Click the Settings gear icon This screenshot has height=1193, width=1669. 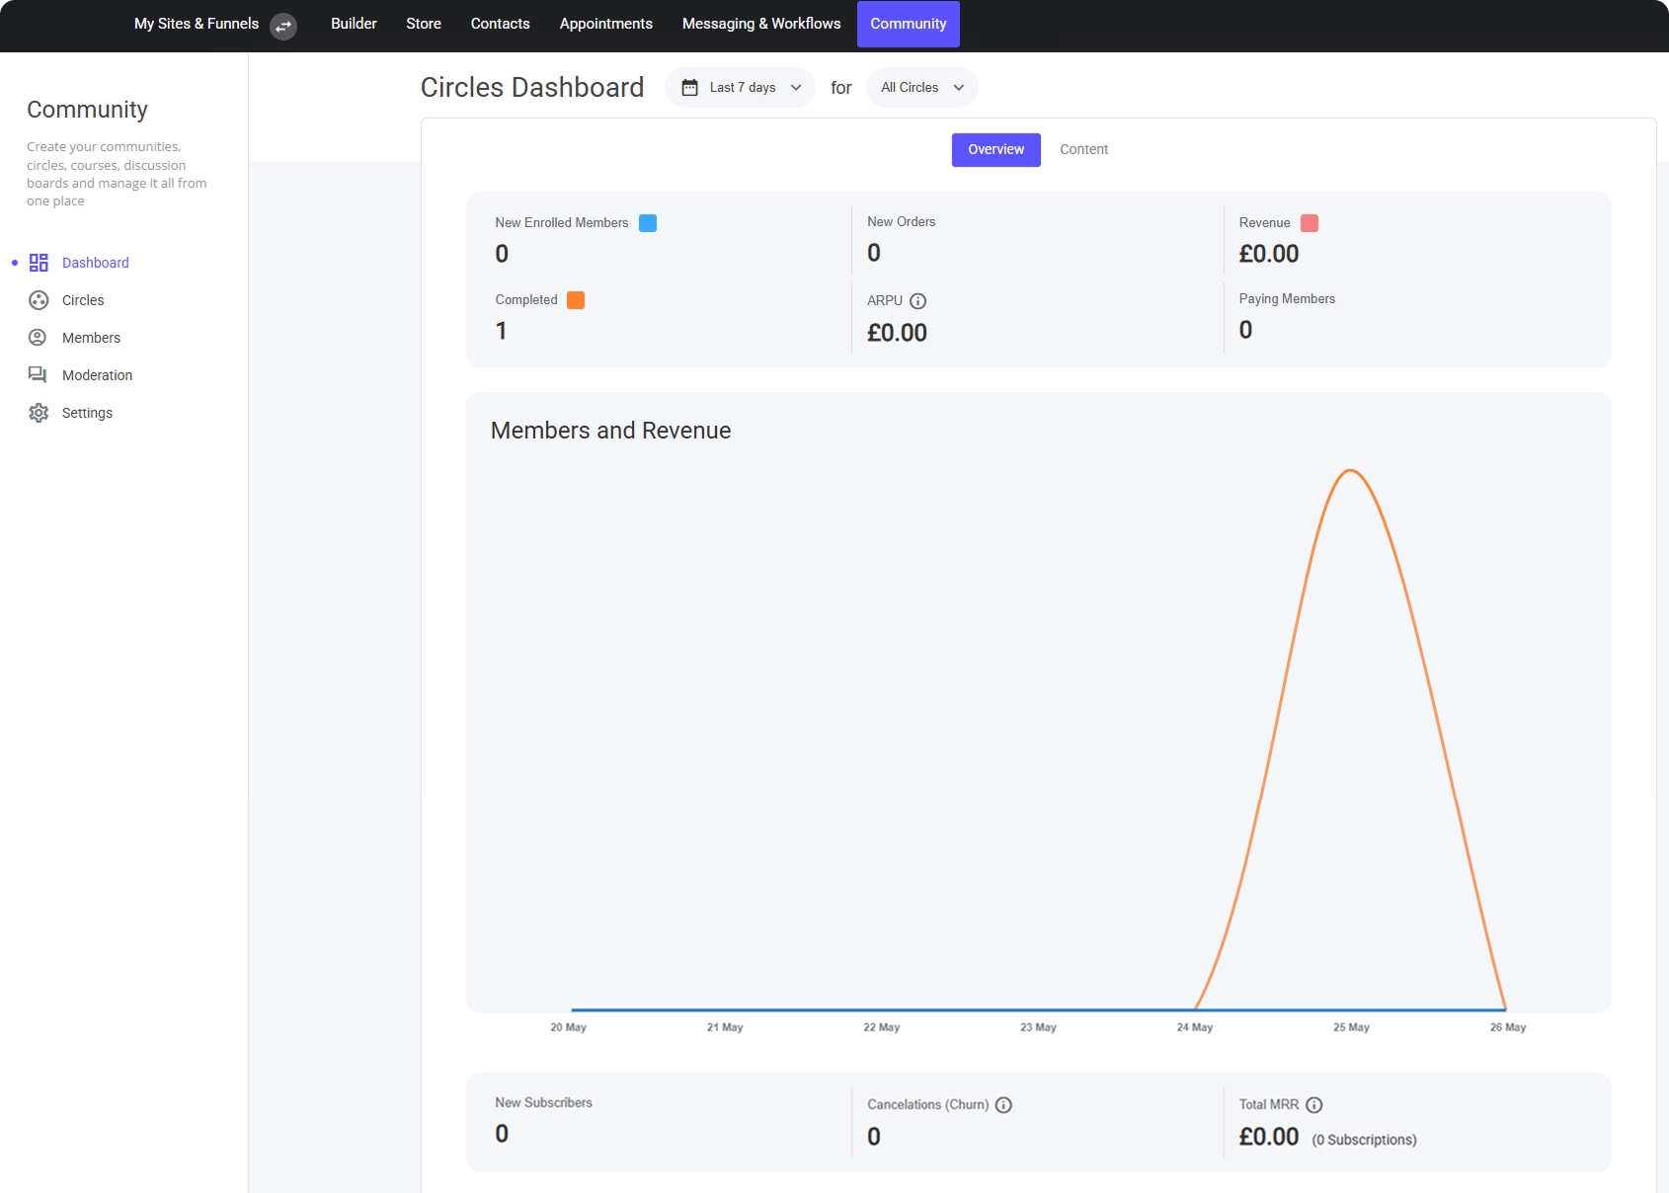pos(39,413)
